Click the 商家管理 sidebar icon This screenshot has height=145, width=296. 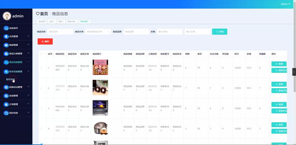pyautogui.click(x=6, y=45)
